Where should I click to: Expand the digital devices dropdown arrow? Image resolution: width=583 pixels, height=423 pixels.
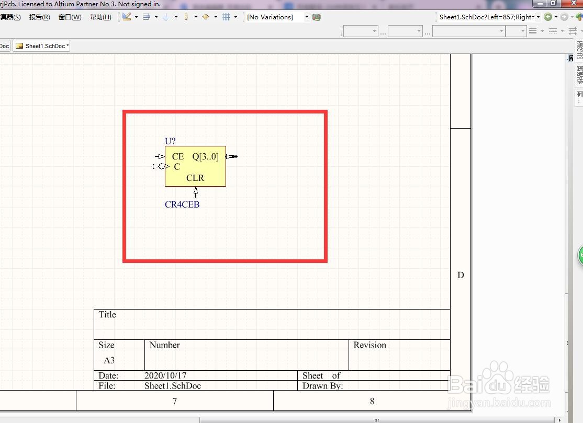coord(196,17)
